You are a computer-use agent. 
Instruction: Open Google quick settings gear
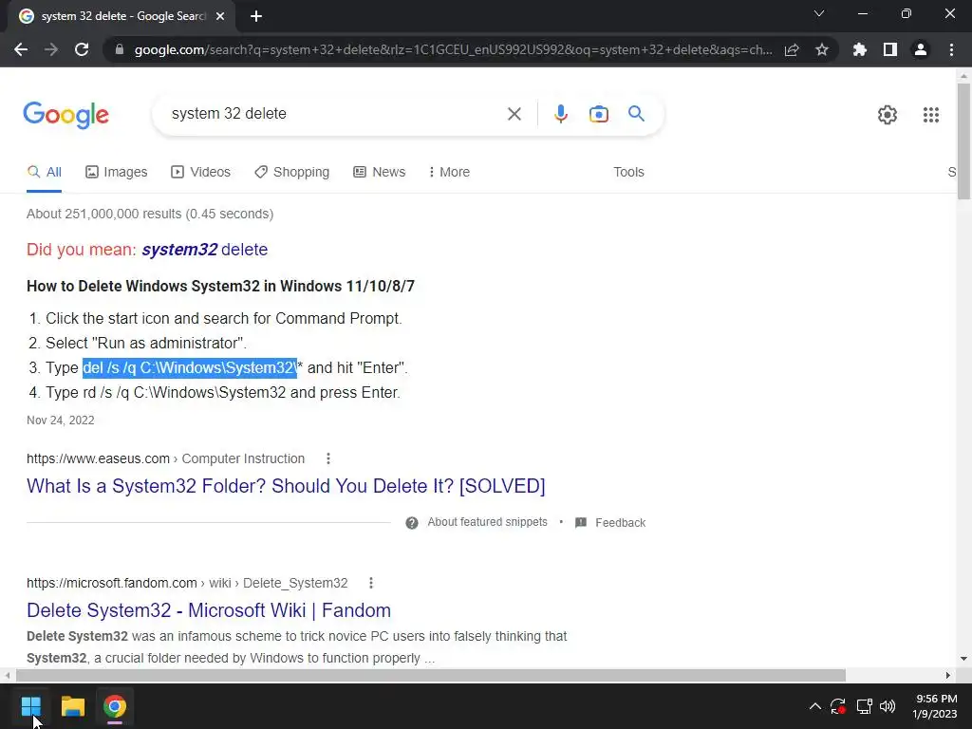point(888,115)
